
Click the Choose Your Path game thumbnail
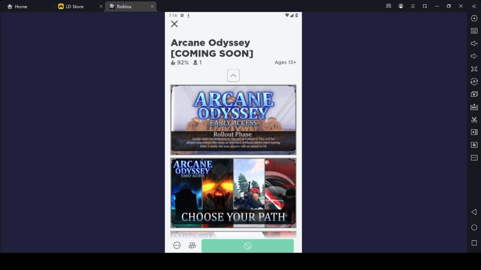click(x=233, y=193)
